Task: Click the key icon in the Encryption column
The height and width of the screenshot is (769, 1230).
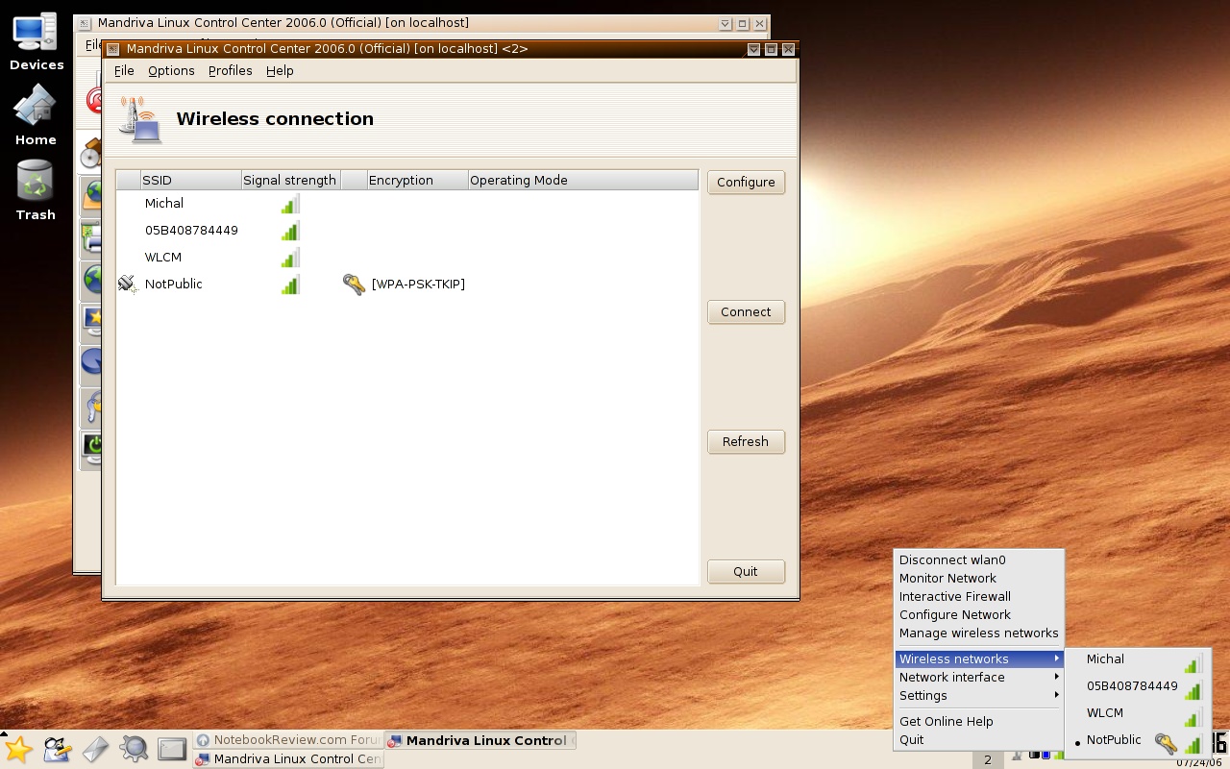Action: pos(354,284)
